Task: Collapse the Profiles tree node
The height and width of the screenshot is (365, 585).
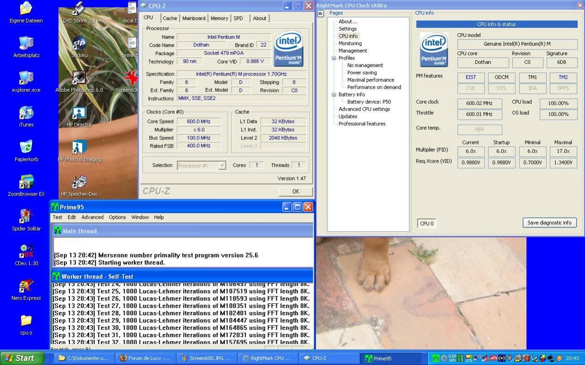Action: [x=334, y=58]
